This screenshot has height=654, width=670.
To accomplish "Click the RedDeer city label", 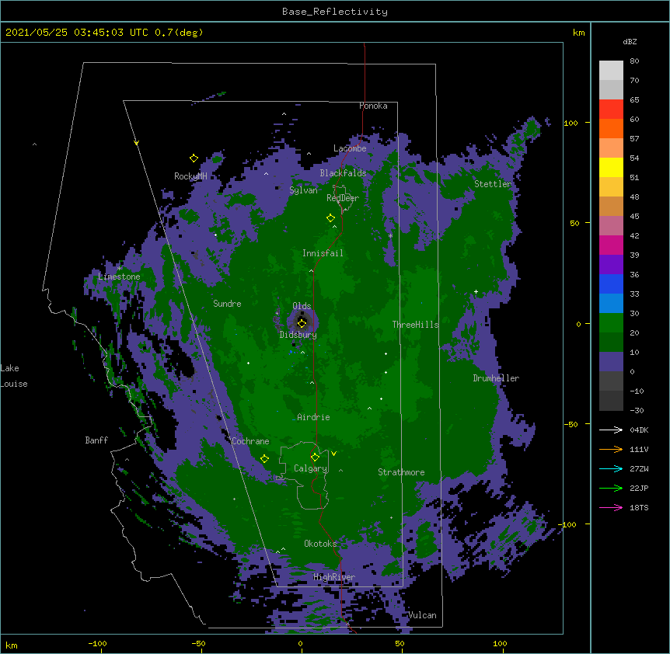I will pos(343,198).
